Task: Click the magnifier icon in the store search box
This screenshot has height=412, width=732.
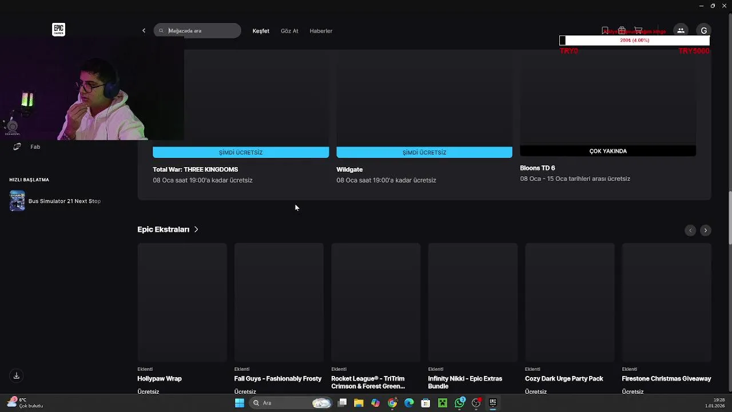Action: (161, 31)
